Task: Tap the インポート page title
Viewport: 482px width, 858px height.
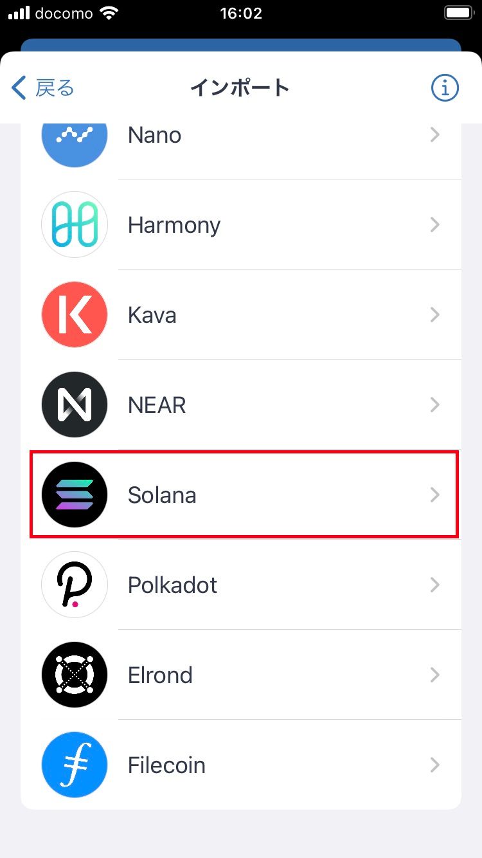Action: pyautogui.click(x=240, y=87)
